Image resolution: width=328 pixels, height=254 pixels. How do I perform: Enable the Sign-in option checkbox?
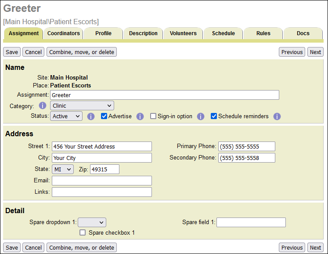coord(153,116)
